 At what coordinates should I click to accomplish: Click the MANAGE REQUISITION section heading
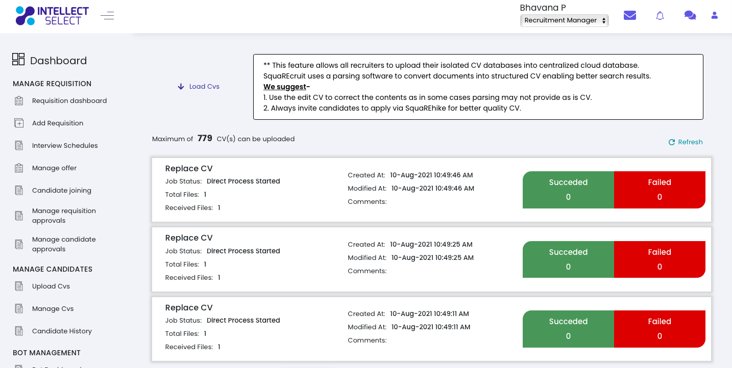[x=52, y=84]
